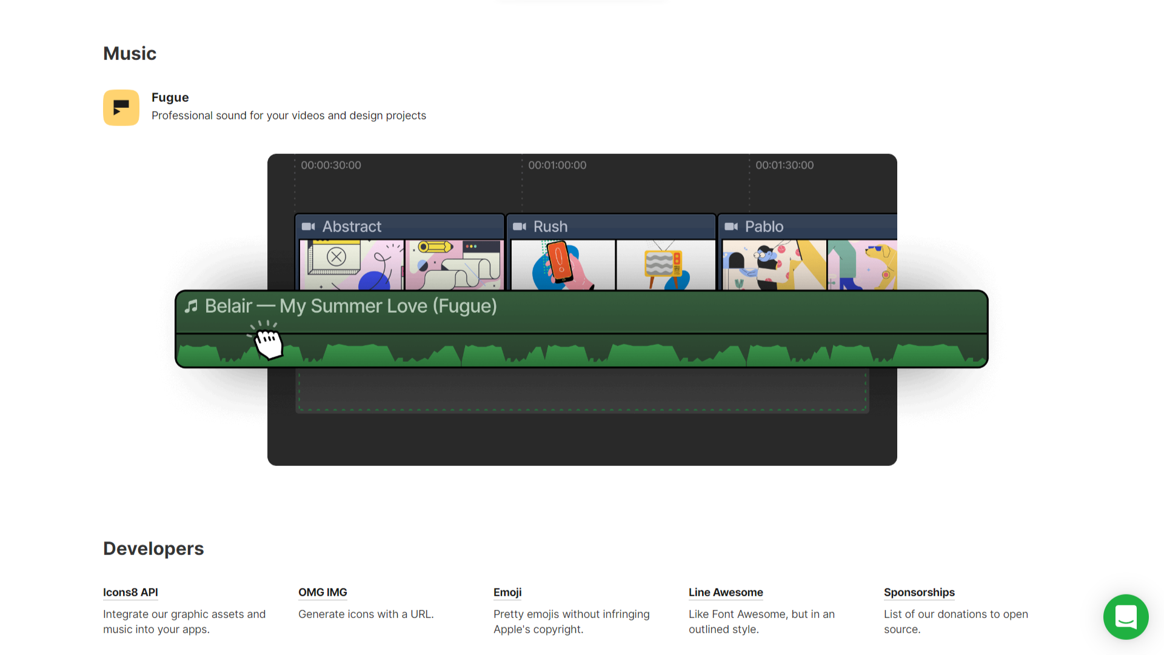Click 'Like Font Awesome' description text

(x=761, y=622)
